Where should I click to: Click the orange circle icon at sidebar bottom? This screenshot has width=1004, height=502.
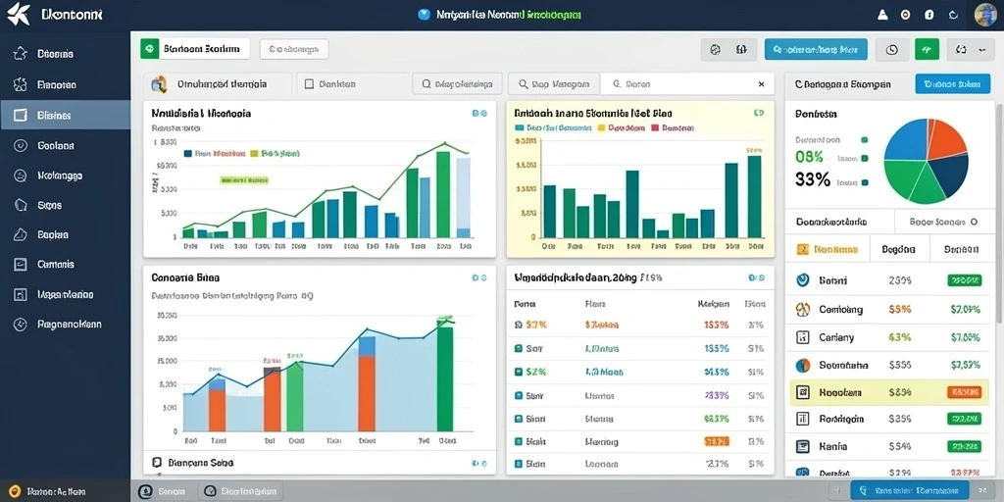[16, 492]
